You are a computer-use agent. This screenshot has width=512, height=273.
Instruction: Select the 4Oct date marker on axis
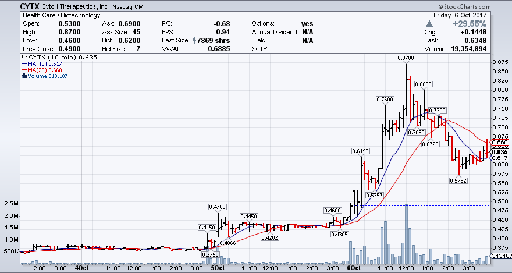[81, 268]
